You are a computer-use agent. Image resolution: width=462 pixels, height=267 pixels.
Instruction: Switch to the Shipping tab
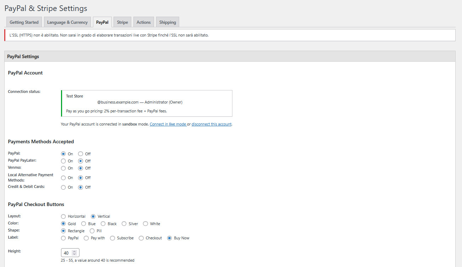[x=167, y=22]
